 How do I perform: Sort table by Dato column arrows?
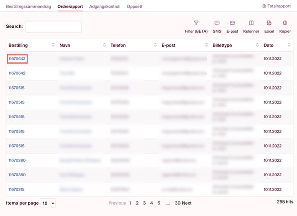tap(289, 45)
